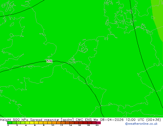Viewport: 163px width, 126px height.
Task: Click the 'Height 500 hPa' title text
Action: [x=14, y=120]
